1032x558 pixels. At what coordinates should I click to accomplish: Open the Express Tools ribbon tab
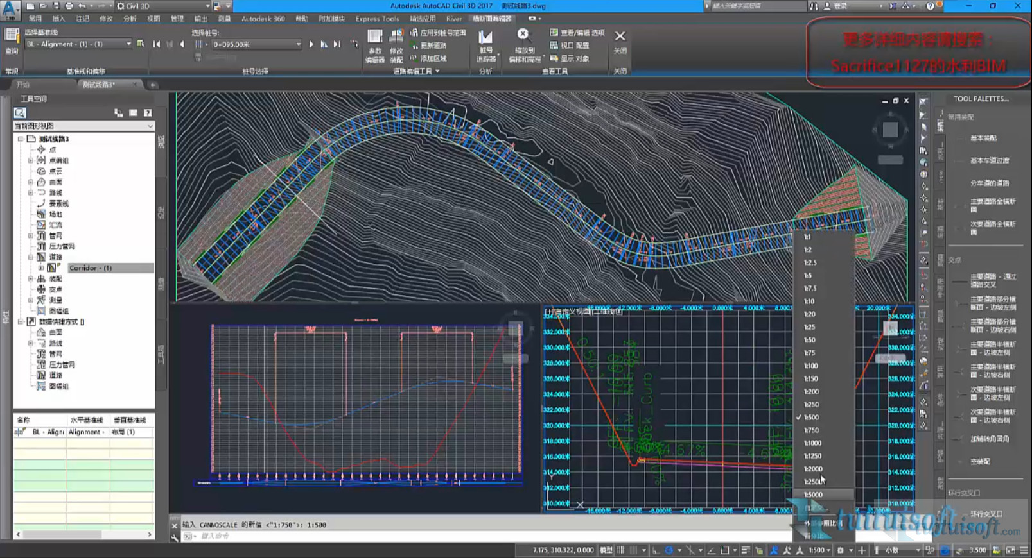point(377,19)
